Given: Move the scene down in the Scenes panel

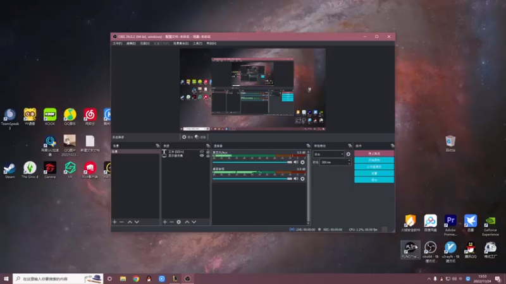Looking at the screenshot, I should (x=137, y=222).
